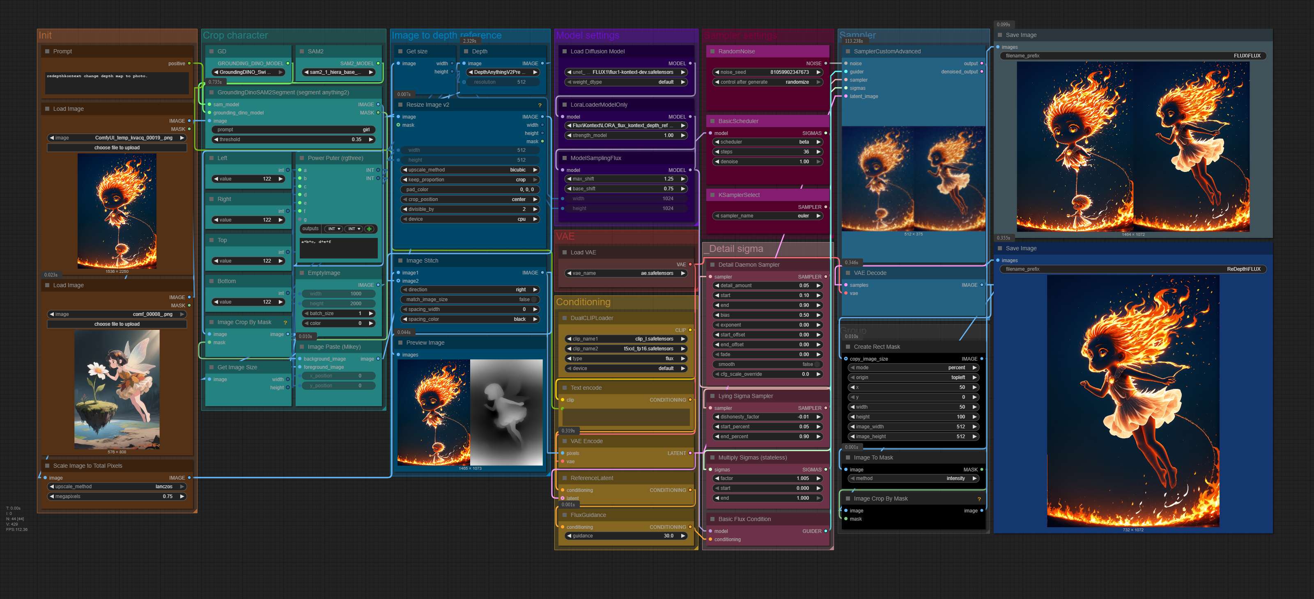Screen dimensions: 1314x599
Task: Click the Model settings group header
Action: (x=587, y=36)
